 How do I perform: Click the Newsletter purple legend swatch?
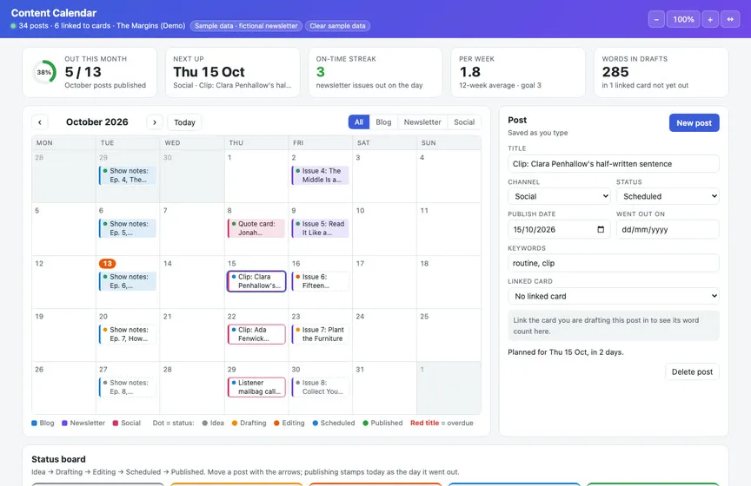[64, 423]
